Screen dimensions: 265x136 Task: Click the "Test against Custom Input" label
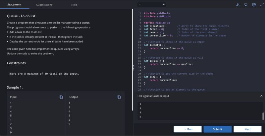(x=153, y=96)
